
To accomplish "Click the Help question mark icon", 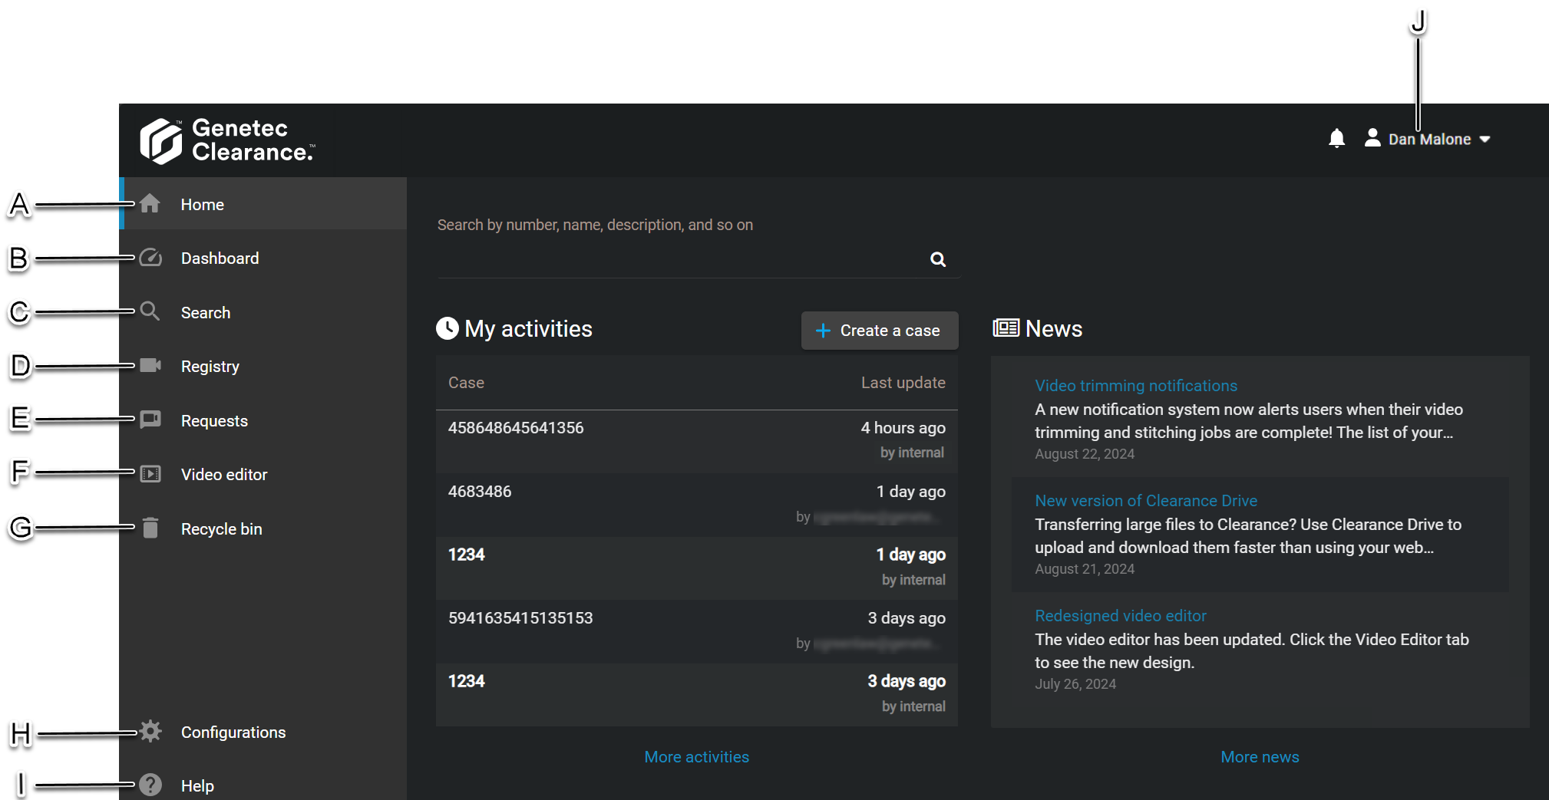I will pyautogui.click(x=150, y=785).
